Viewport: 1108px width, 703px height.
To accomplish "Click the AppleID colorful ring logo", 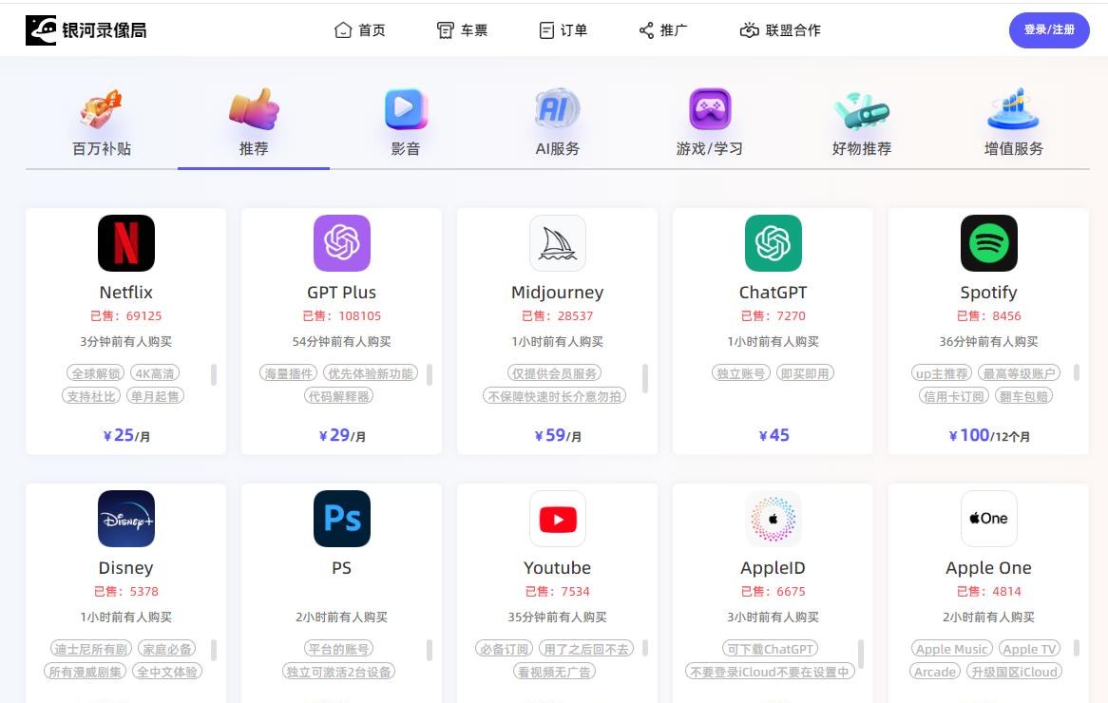I will point(774,519).
